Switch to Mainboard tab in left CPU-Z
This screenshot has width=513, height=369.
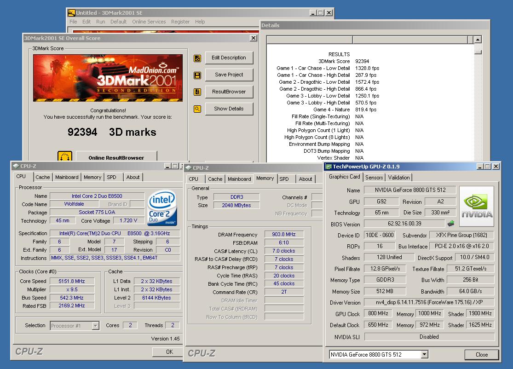67,177
